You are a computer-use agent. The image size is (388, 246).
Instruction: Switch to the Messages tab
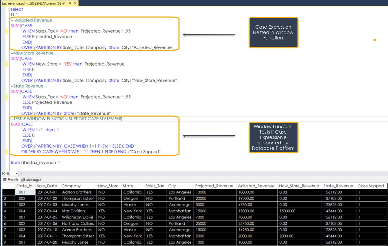pyautogui.click(x=33, y=180)
